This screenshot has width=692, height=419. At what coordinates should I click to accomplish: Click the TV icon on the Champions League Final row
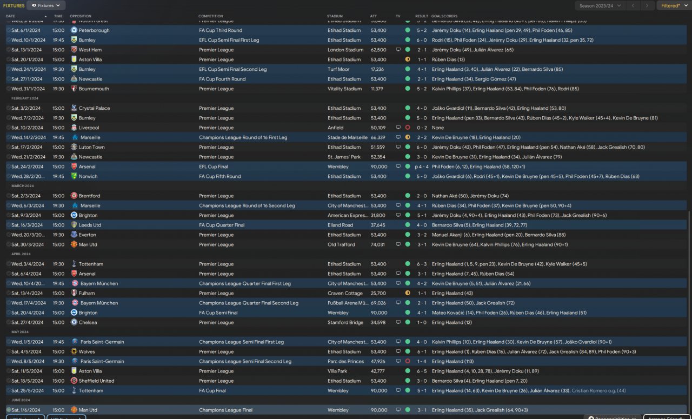tap(398, 410)
